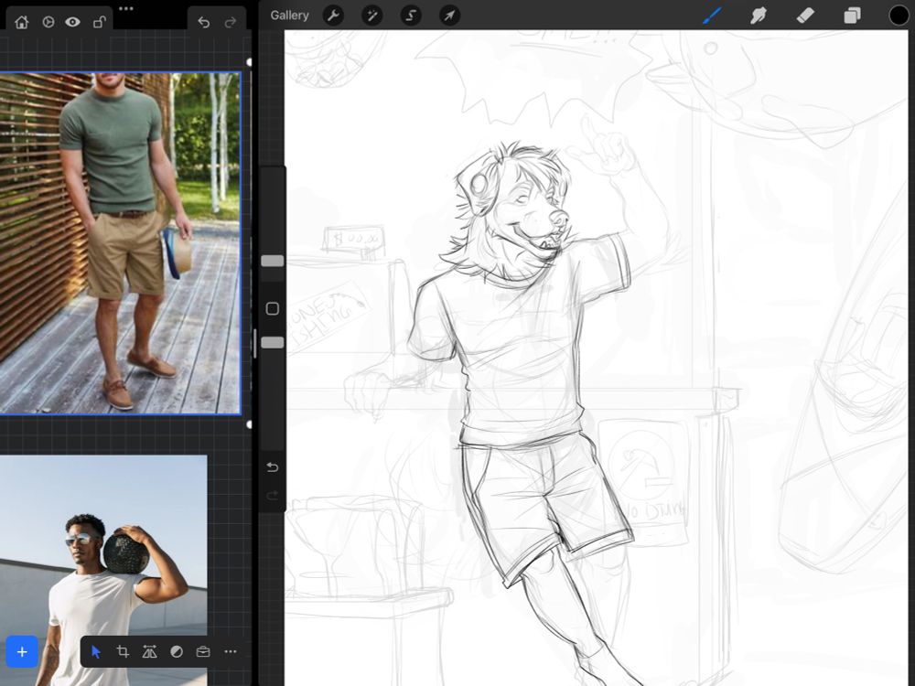The width and height of the screenshot is (915, 686).
Task: Redo in the reference app top bar
Action: point(231,22)
